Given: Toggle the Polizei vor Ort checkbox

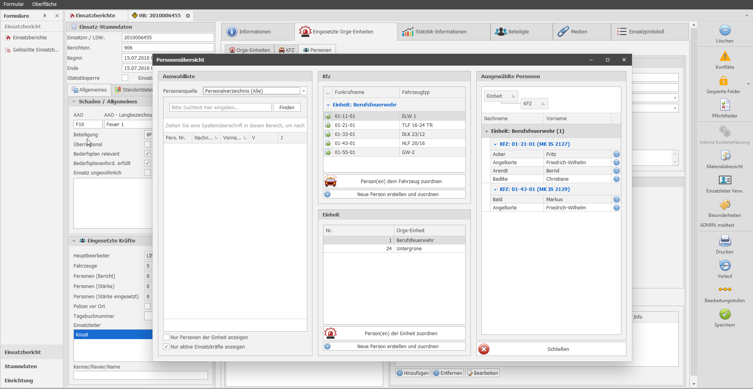Looking at the screenshot, I should [x=147, y=306].
